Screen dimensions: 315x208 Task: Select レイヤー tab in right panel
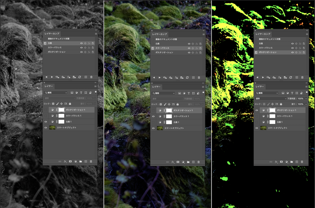[260, 86]
